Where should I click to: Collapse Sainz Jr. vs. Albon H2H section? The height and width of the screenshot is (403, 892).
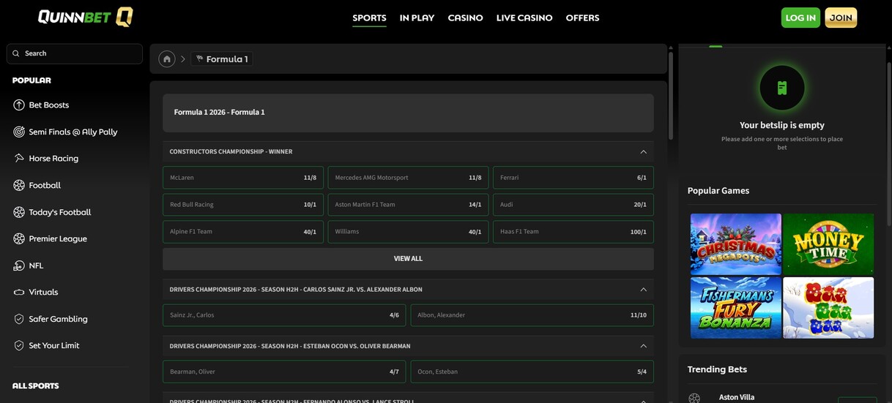[644, 290]
